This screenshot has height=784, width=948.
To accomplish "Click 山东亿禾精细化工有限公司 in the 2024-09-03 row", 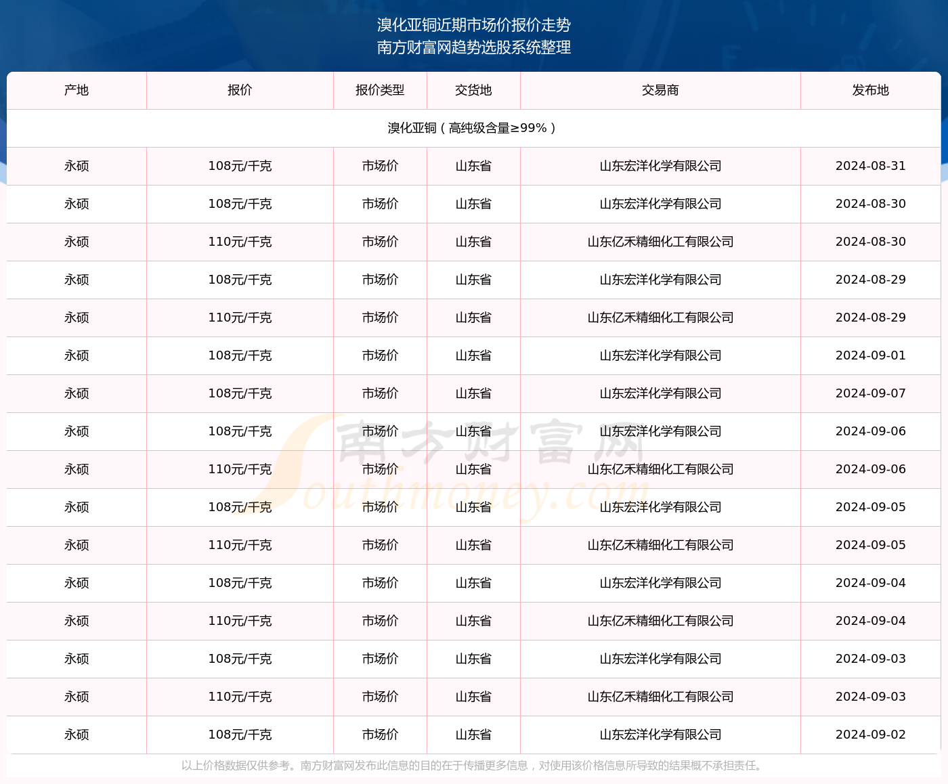I will click(x=660, y=697).
